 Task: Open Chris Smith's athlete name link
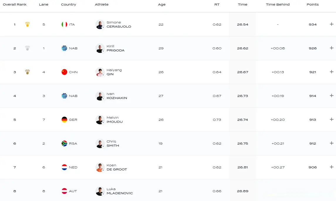coord(113,143)
